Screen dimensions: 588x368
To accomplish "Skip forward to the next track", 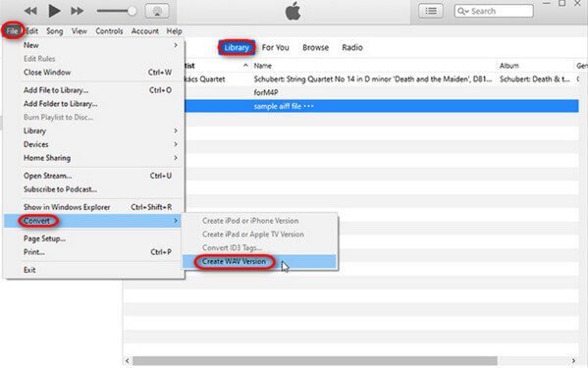I will click(78, 11).
